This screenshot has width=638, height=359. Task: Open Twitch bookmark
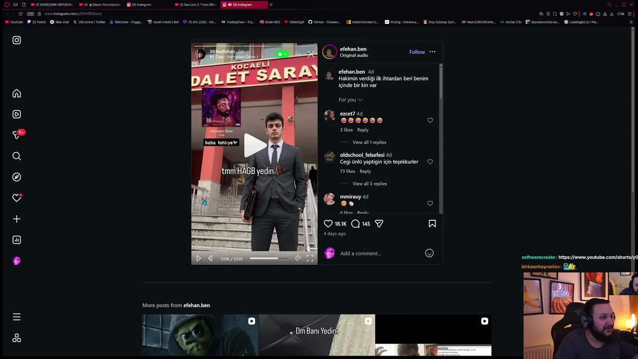[x=36, y=22]
